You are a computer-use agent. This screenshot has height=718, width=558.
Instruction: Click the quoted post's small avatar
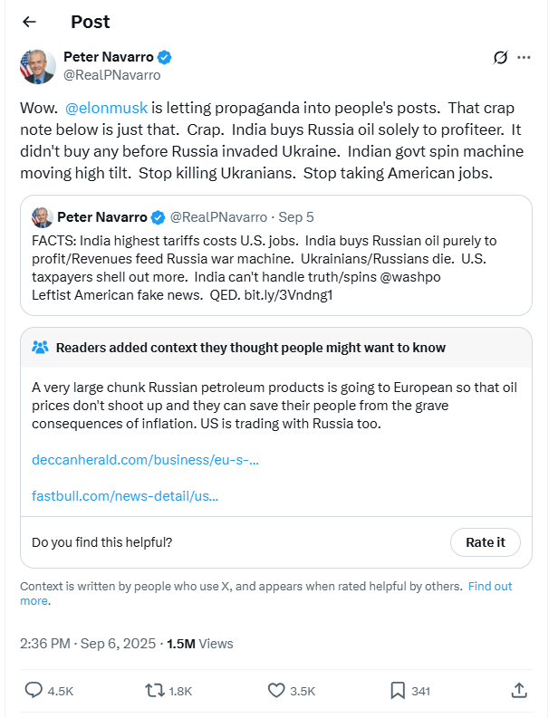pyautogui.click(x=43, y=217)
